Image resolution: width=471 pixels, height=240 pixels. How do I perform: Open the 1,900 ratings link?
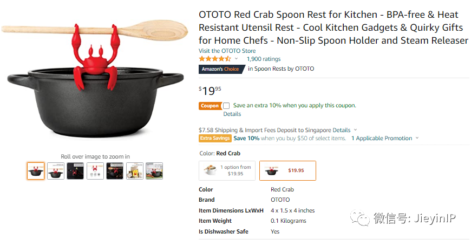tap(264, 59)
